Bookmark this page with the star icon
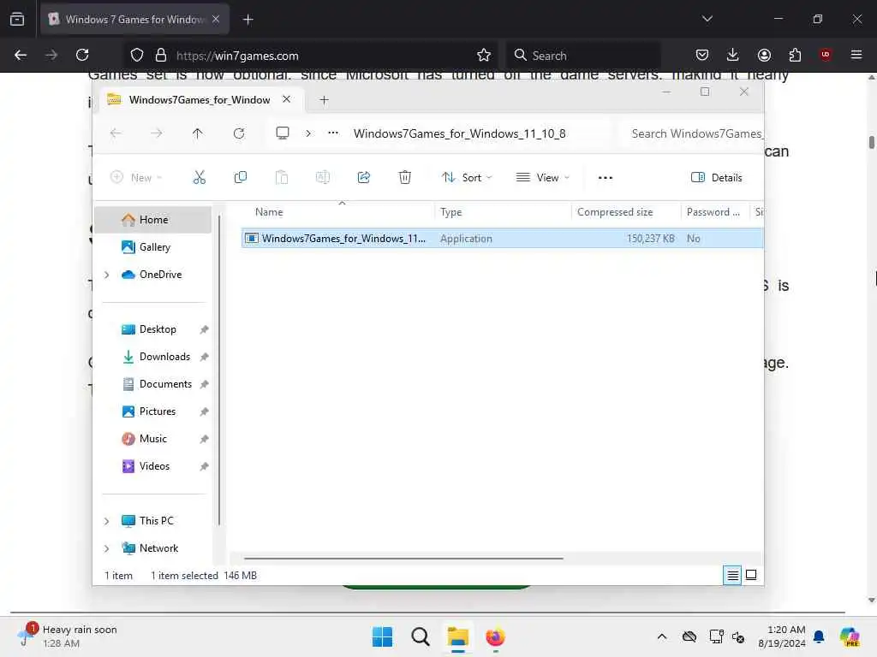Viewport: 877px width, 657px height. (x=484, y=55)
